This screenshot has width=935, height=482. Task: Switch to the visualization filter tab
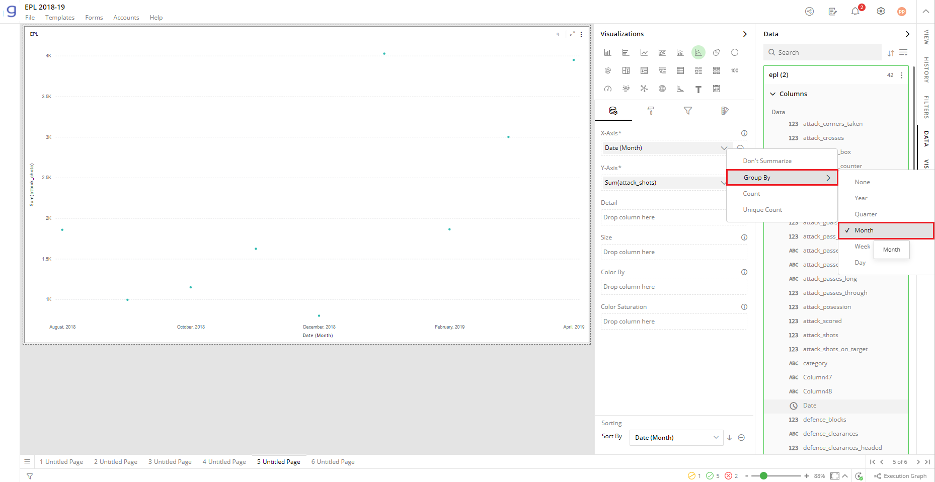coord(687,111)
